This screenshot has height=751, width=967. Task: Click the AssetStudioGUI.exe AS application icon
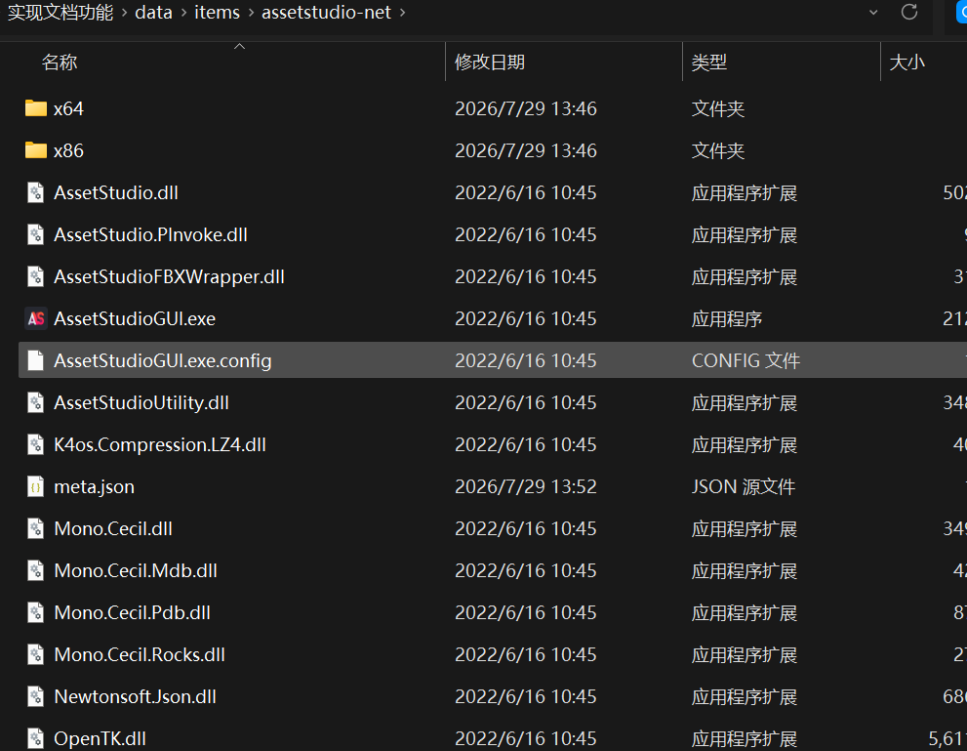pos(36,318)
